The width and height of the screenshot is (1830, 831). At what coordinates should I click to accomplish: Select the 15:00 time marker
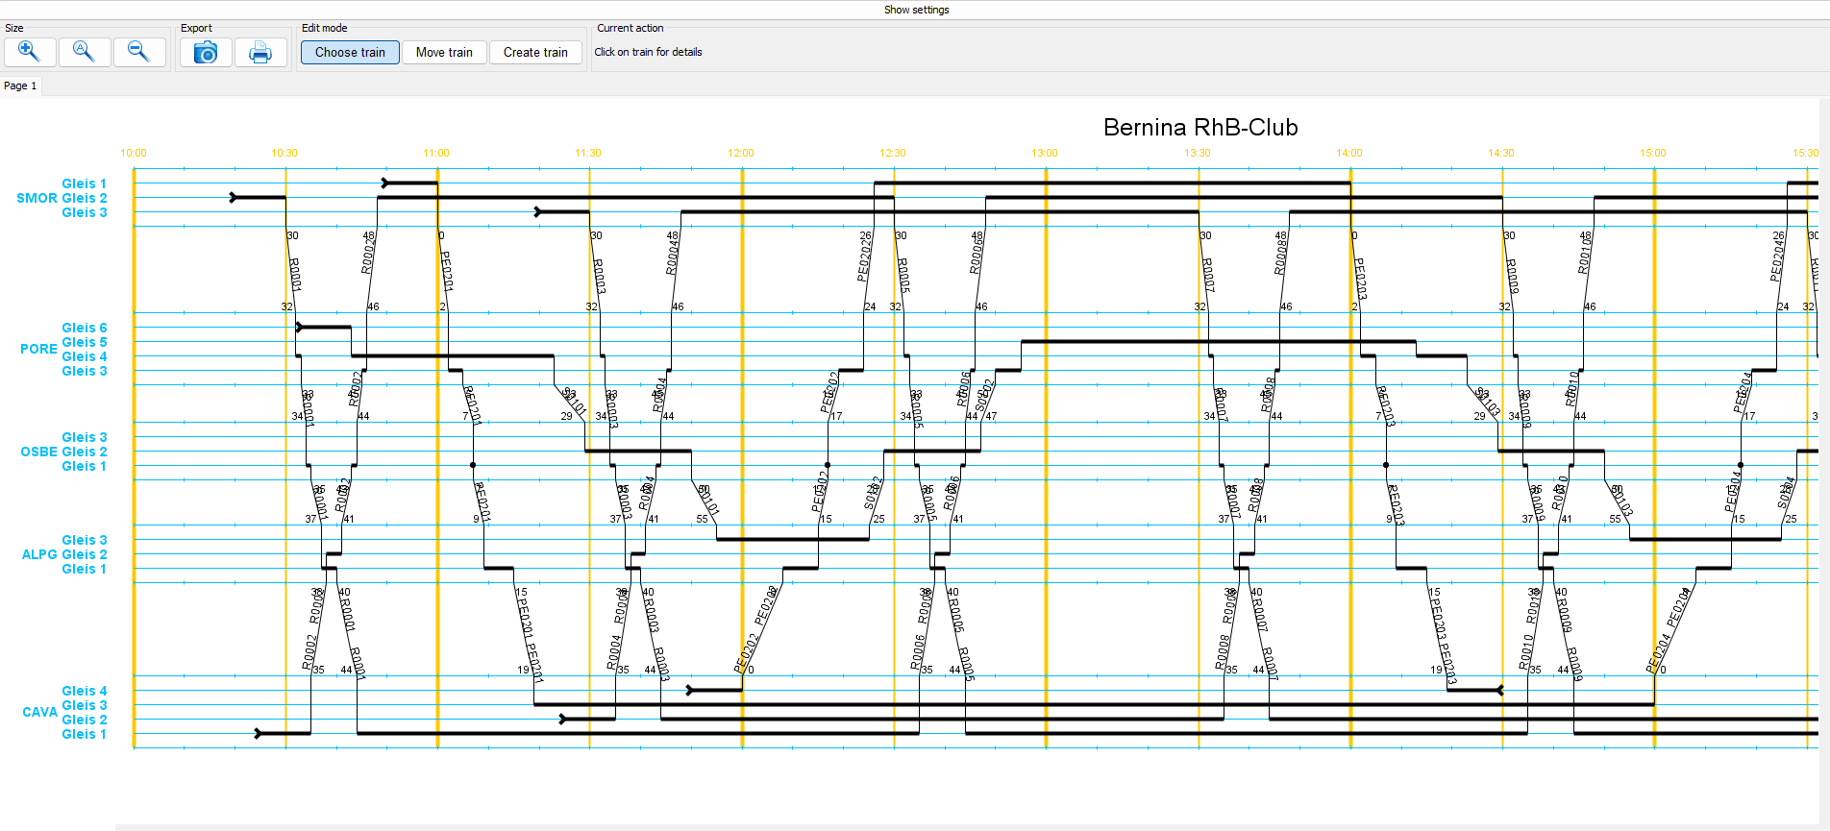(1653, 153)
